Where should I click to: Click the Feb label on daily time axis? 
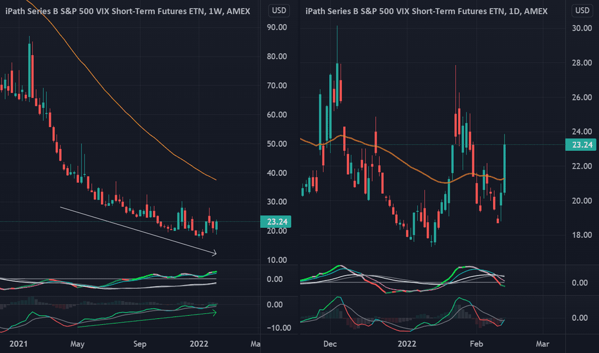pos(476,344)
